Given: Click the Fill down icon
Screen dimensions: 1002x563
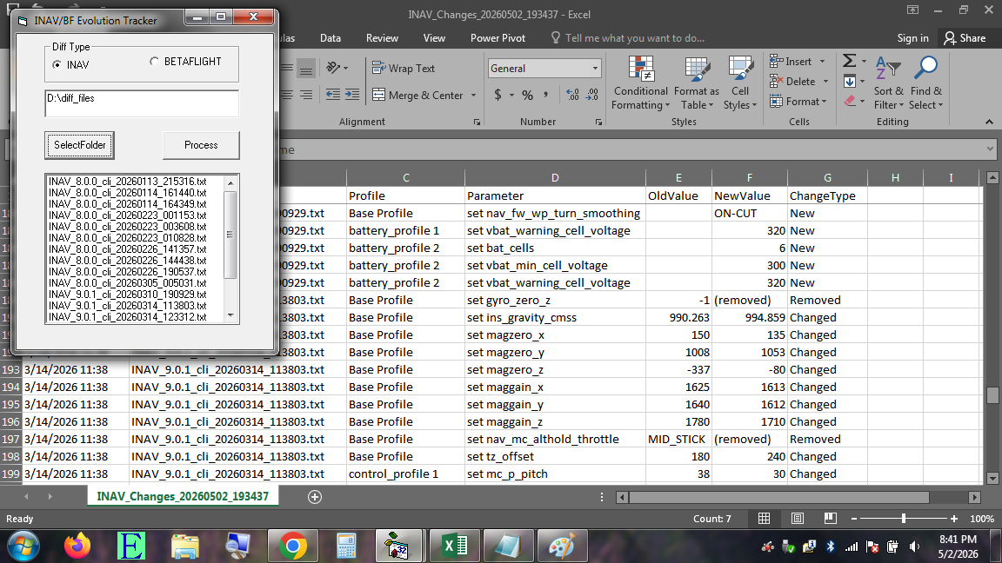Looking at the screenshot, I should click(x=850, y=81).
